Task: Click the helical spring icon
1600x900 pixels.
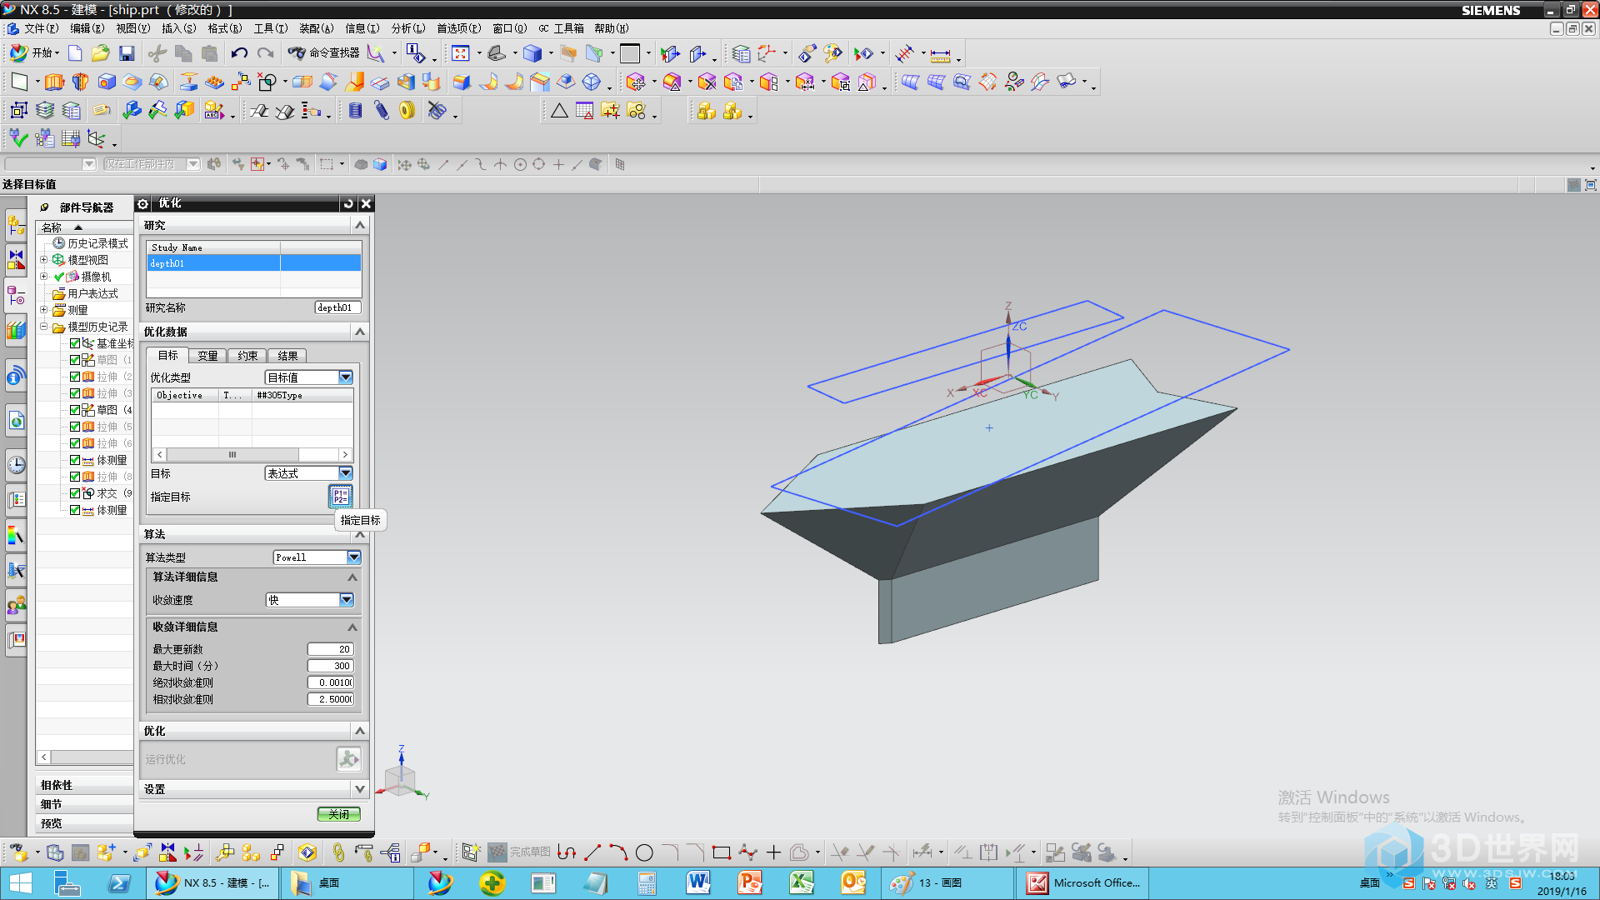Action: pyautogui.click(x=355, y=110)
